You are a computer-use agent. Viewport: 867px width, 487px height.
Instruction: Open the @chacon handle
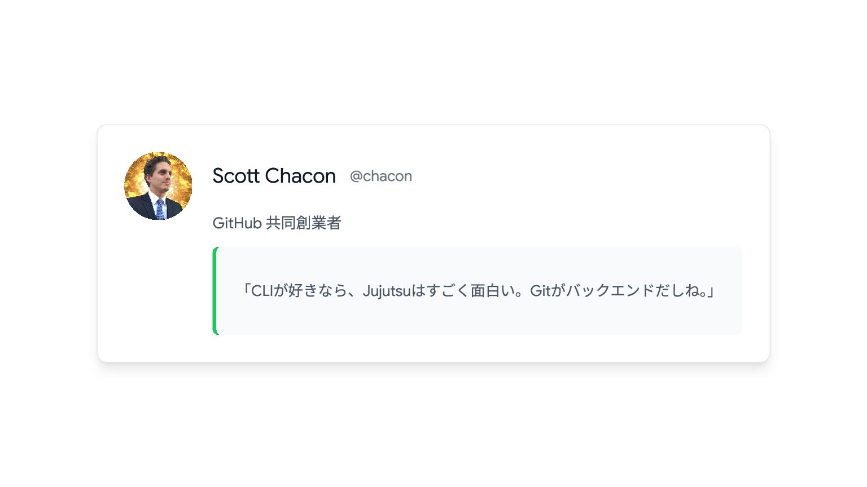point(381,176)
